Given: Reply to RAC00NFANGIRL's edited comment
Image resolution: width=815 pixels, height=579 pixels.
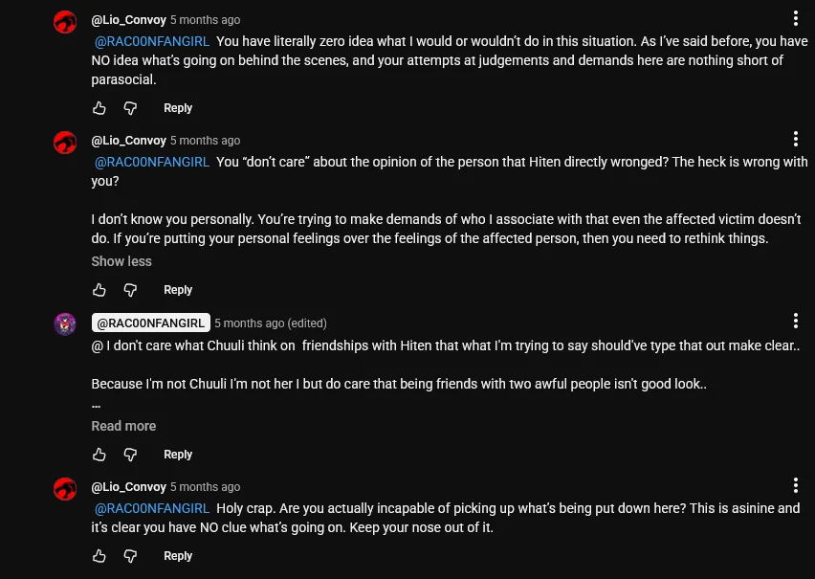Looking at the screenshot, I should tap(178, 455).
